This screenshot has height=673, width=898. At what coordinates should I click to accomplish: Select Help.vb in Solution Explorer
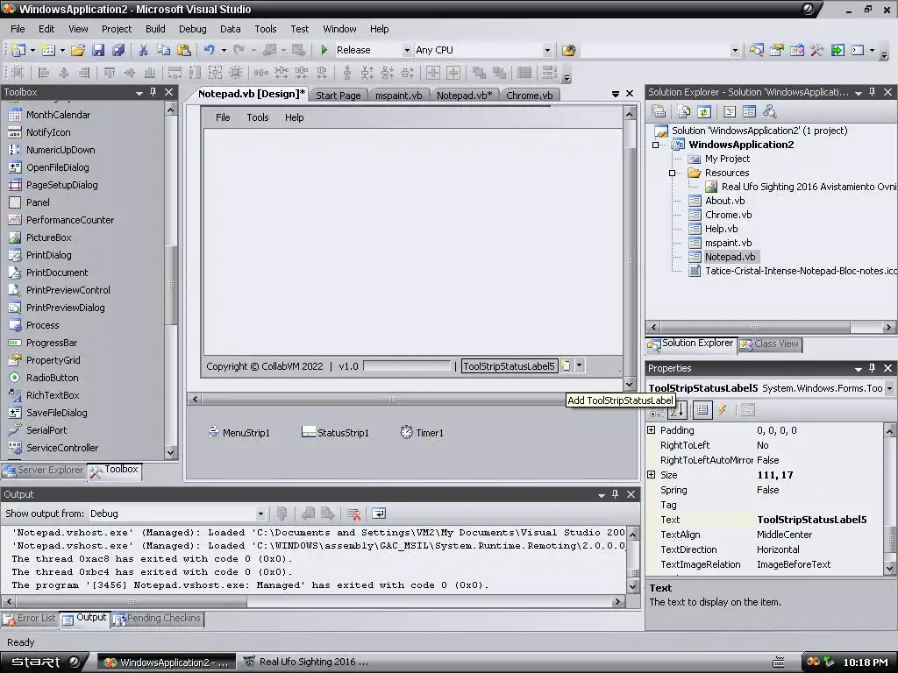point(721,229)
